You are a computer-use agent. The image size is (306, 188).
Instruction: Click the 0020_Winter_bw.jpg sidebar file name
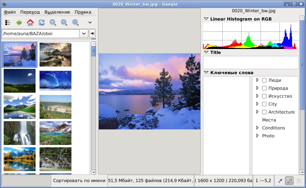pos(254,11)
